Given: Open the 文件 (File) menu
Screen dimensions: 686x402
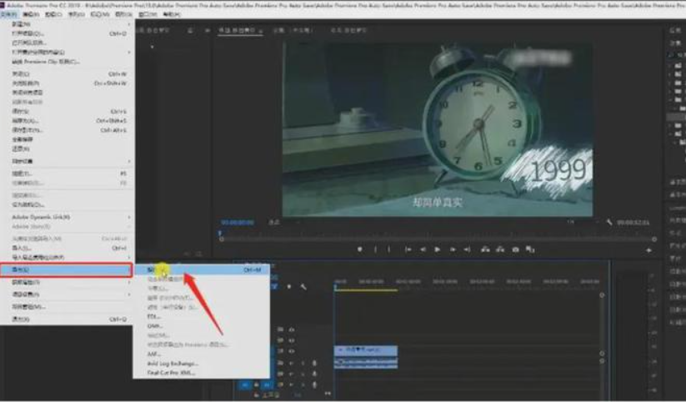Looking at the screenshot, I should click(8, 14).
